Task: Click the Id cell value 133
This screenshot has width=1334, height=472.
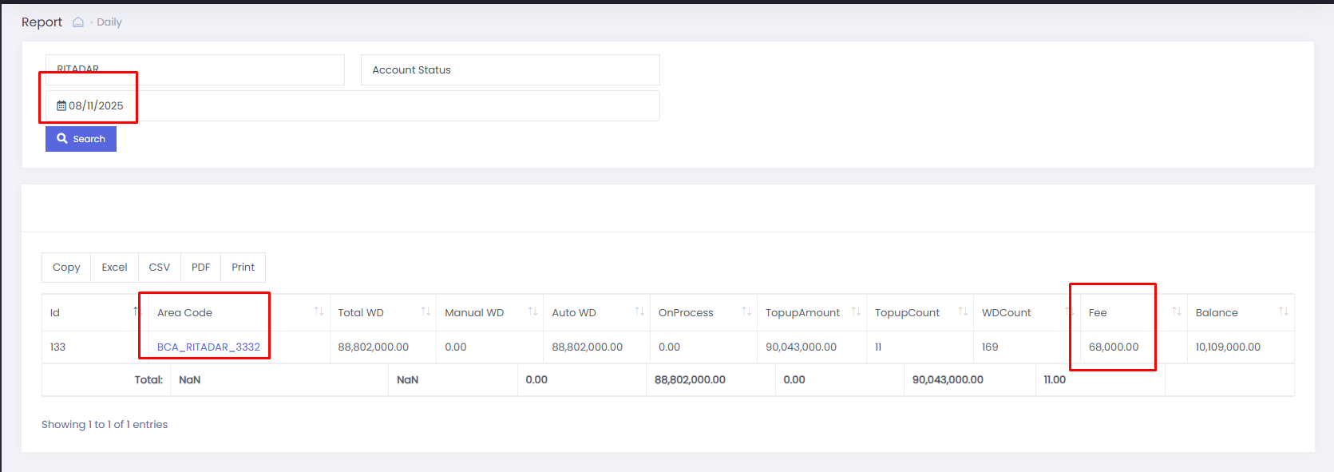Action: coord(57,347)
